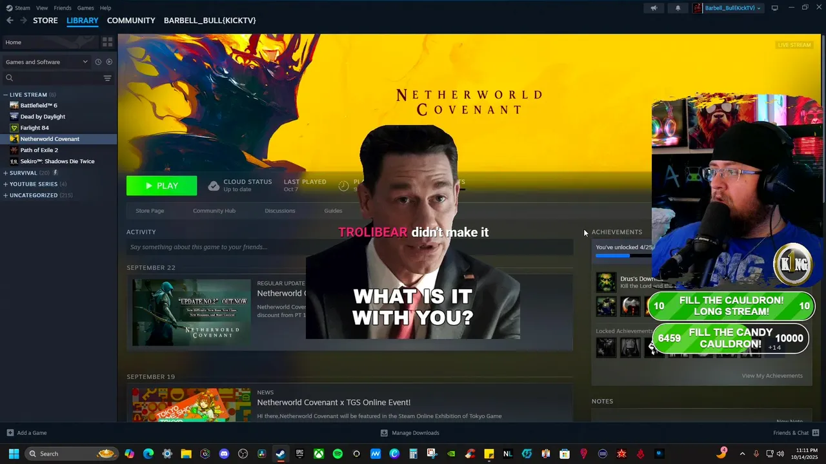Screen dimensions: 826x464
Task: Open Xbox app from taskbar
Action: [319, 454]
